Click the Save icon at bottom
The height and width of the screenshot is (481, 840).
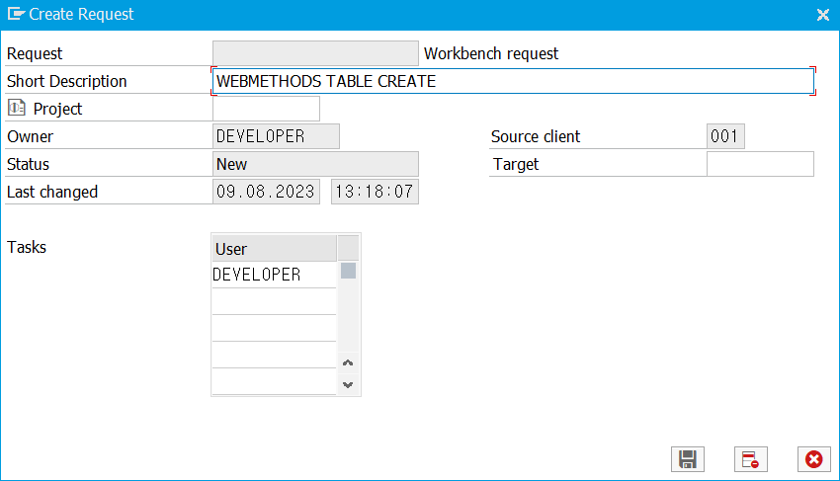688,459
